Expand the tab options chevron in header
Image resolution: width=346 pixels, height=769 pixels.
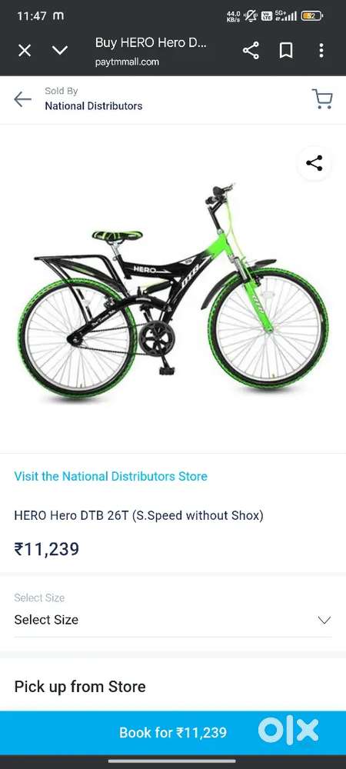[60, 51]
